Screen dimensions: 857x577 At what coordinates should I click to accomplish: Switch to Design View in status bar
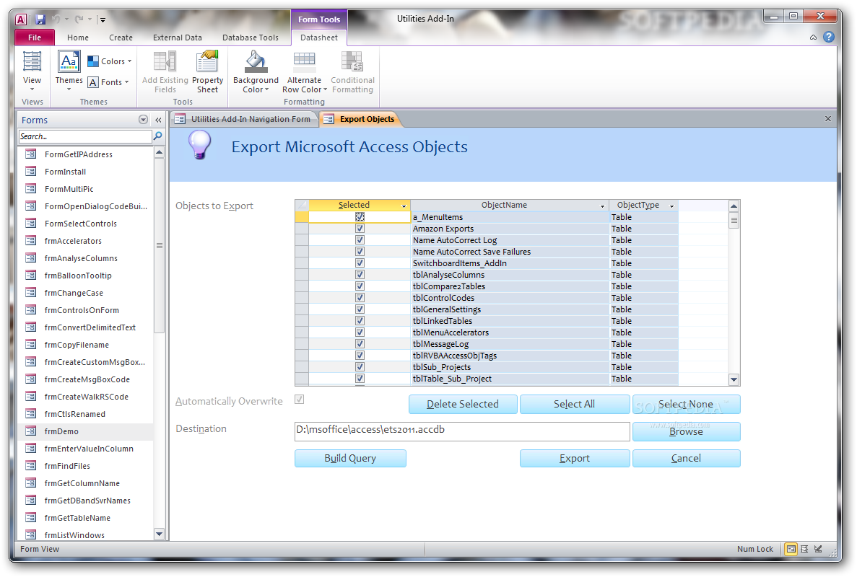click(x=818, y=549)
